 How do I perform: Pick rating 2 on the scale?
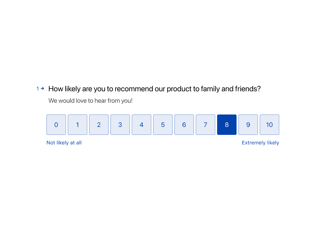99,125
